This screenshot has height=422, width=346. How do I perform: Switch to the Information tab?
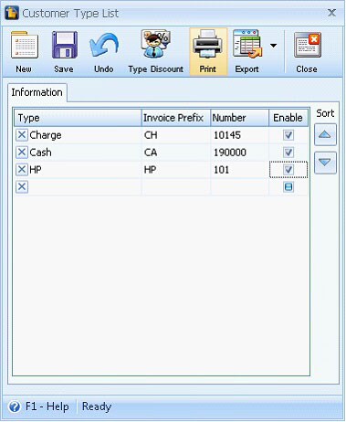tap(37, 92)
